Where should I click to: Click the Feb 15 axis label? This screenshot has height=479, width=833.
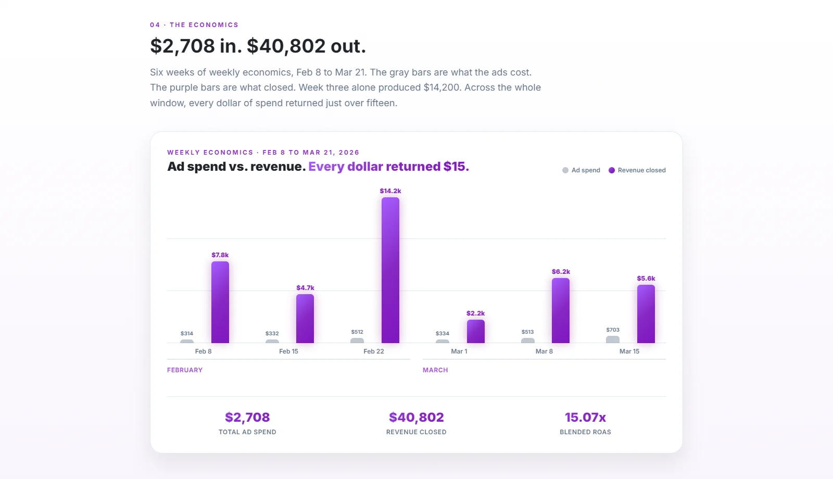coord(288,351)
